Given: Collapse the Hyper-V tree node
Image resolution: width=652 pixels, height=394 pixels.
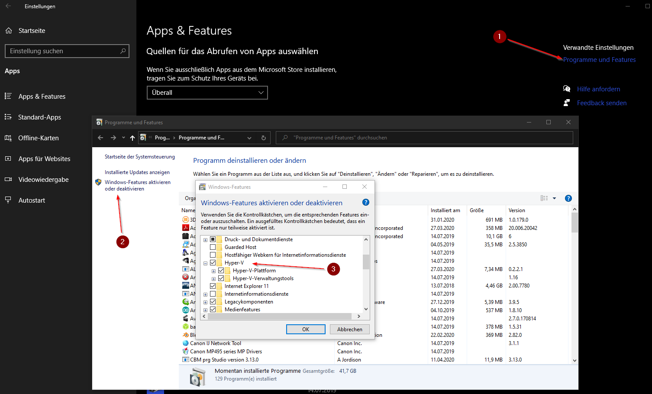Looking at the screenshot, I should click(205, 263).
